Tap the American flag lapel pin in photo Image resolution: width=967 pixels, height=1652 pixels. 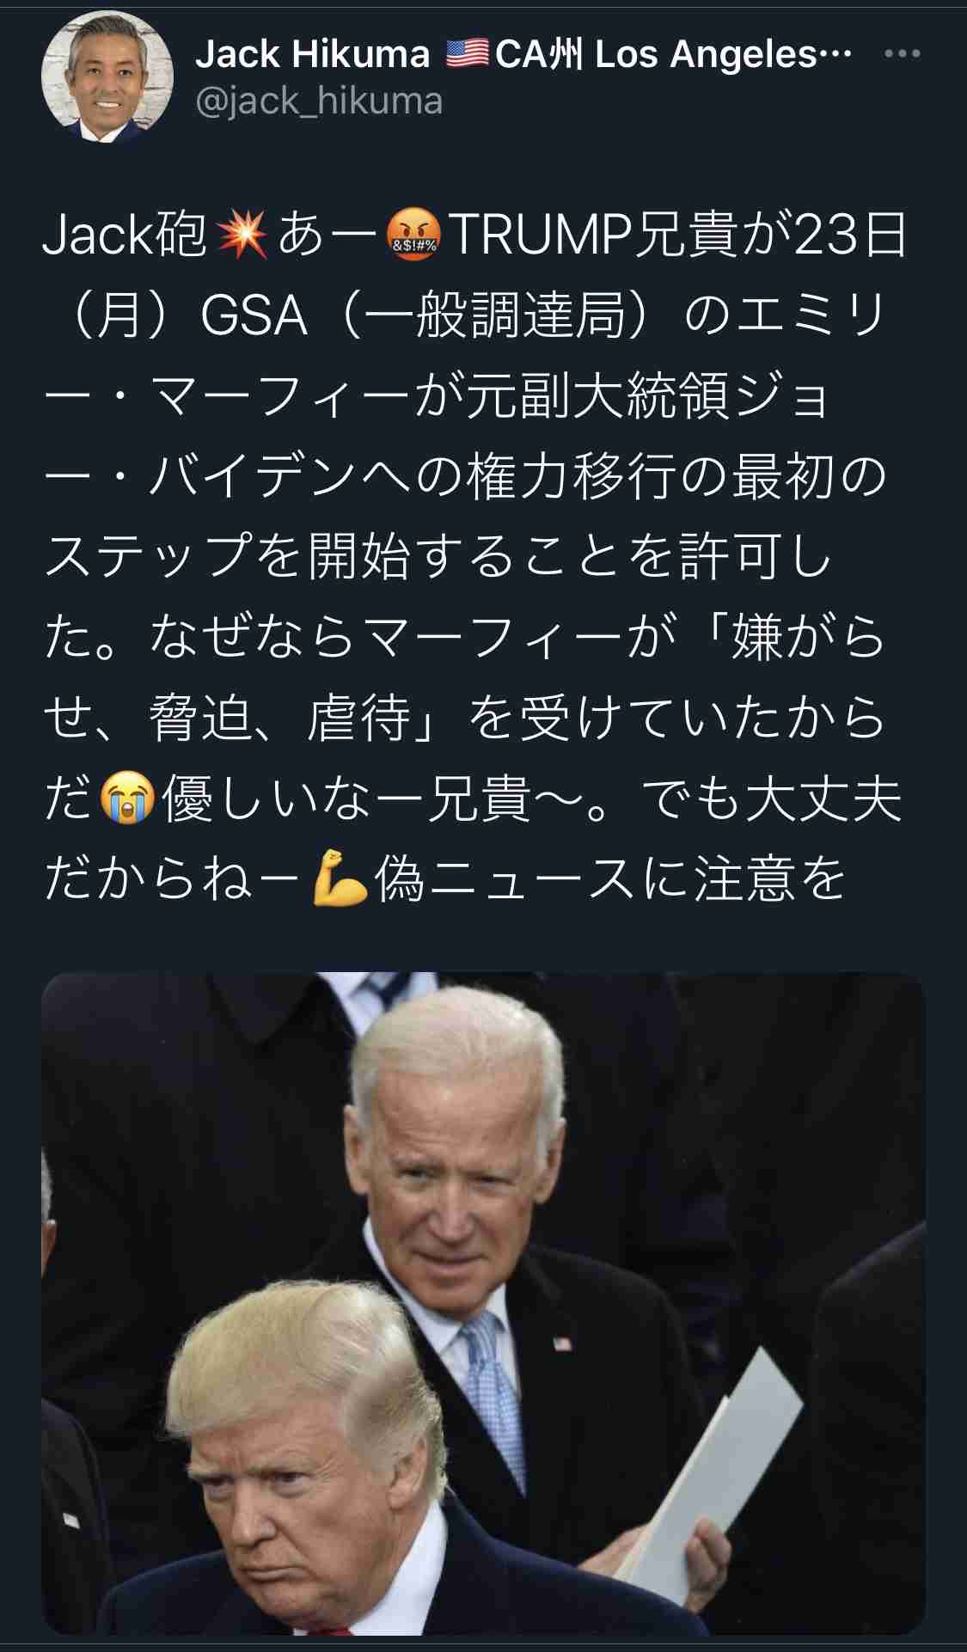tap(562, 1343)
